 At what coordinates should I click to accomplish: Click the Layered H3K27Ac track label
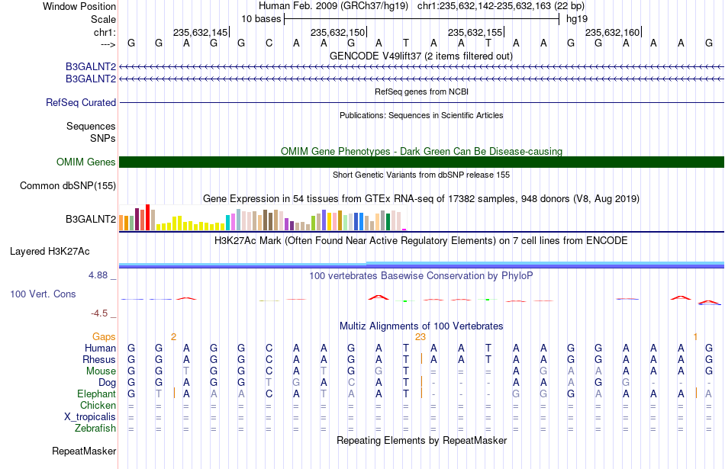coord(50,252)
